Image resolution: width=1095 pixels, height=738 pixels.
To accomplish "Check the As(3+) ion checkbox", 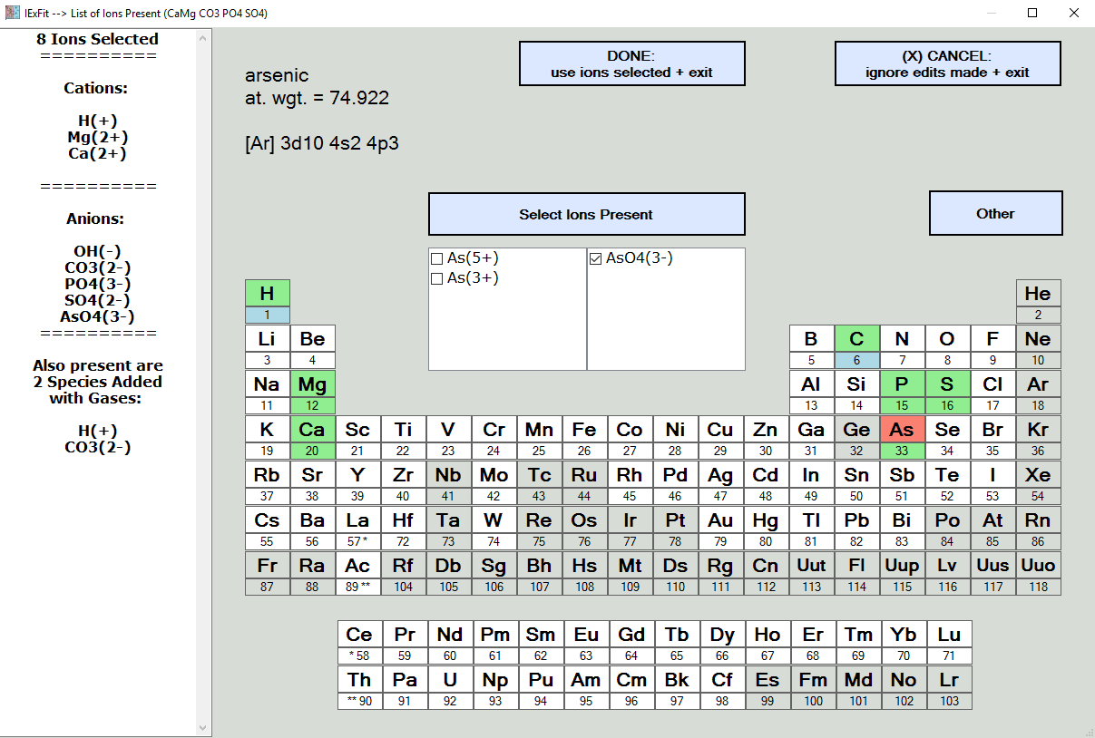I will (x=437, y=279).
